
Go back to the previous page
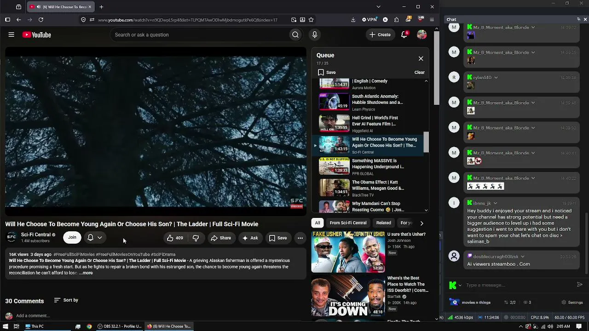point(19,20)
